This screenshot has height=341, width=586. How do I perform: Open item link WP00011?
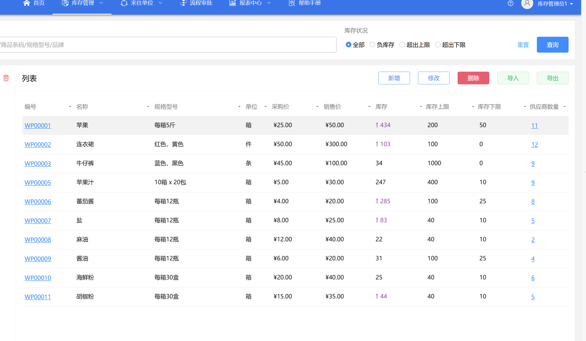tap(38, 297)
